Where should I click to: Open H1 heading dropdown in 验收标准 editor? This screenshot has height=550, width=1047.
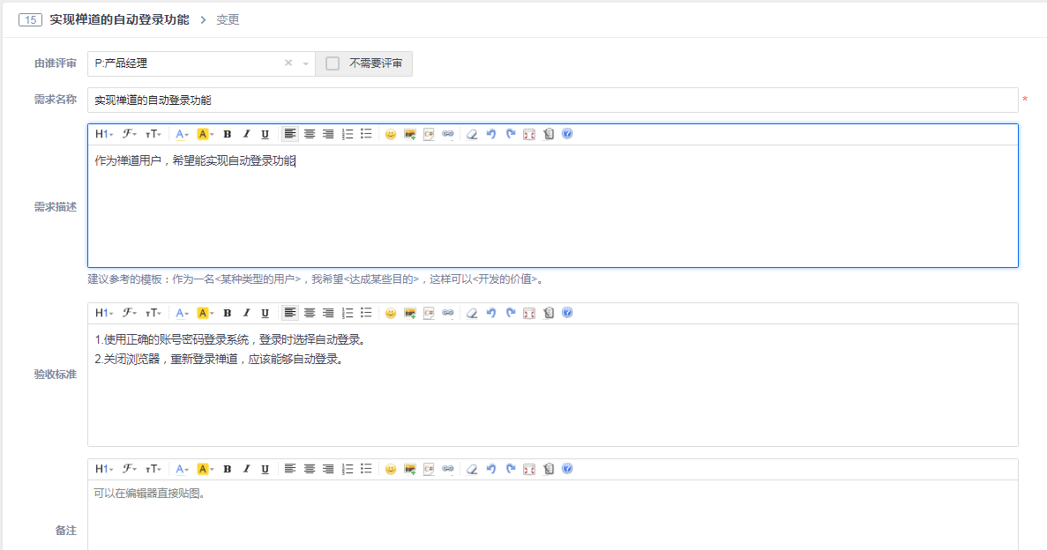click(x=103, y=313)
